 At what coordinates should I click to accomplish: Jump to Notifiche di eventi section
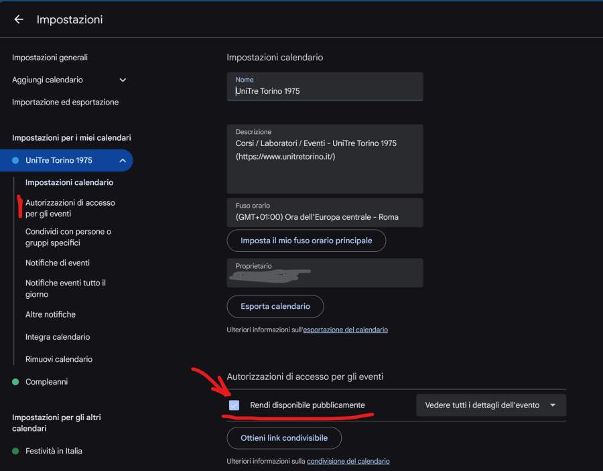[58, 263]
